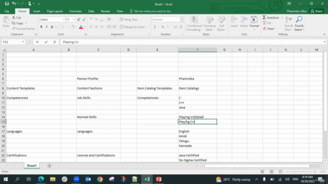Toggle Bold formatting
This screenshot has height=184, width=328.
point(41,27)
